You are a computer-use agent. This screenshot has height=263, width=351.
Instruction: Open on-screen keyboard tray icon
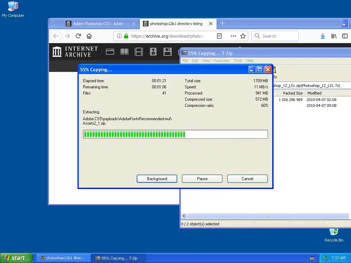(312, 258)
